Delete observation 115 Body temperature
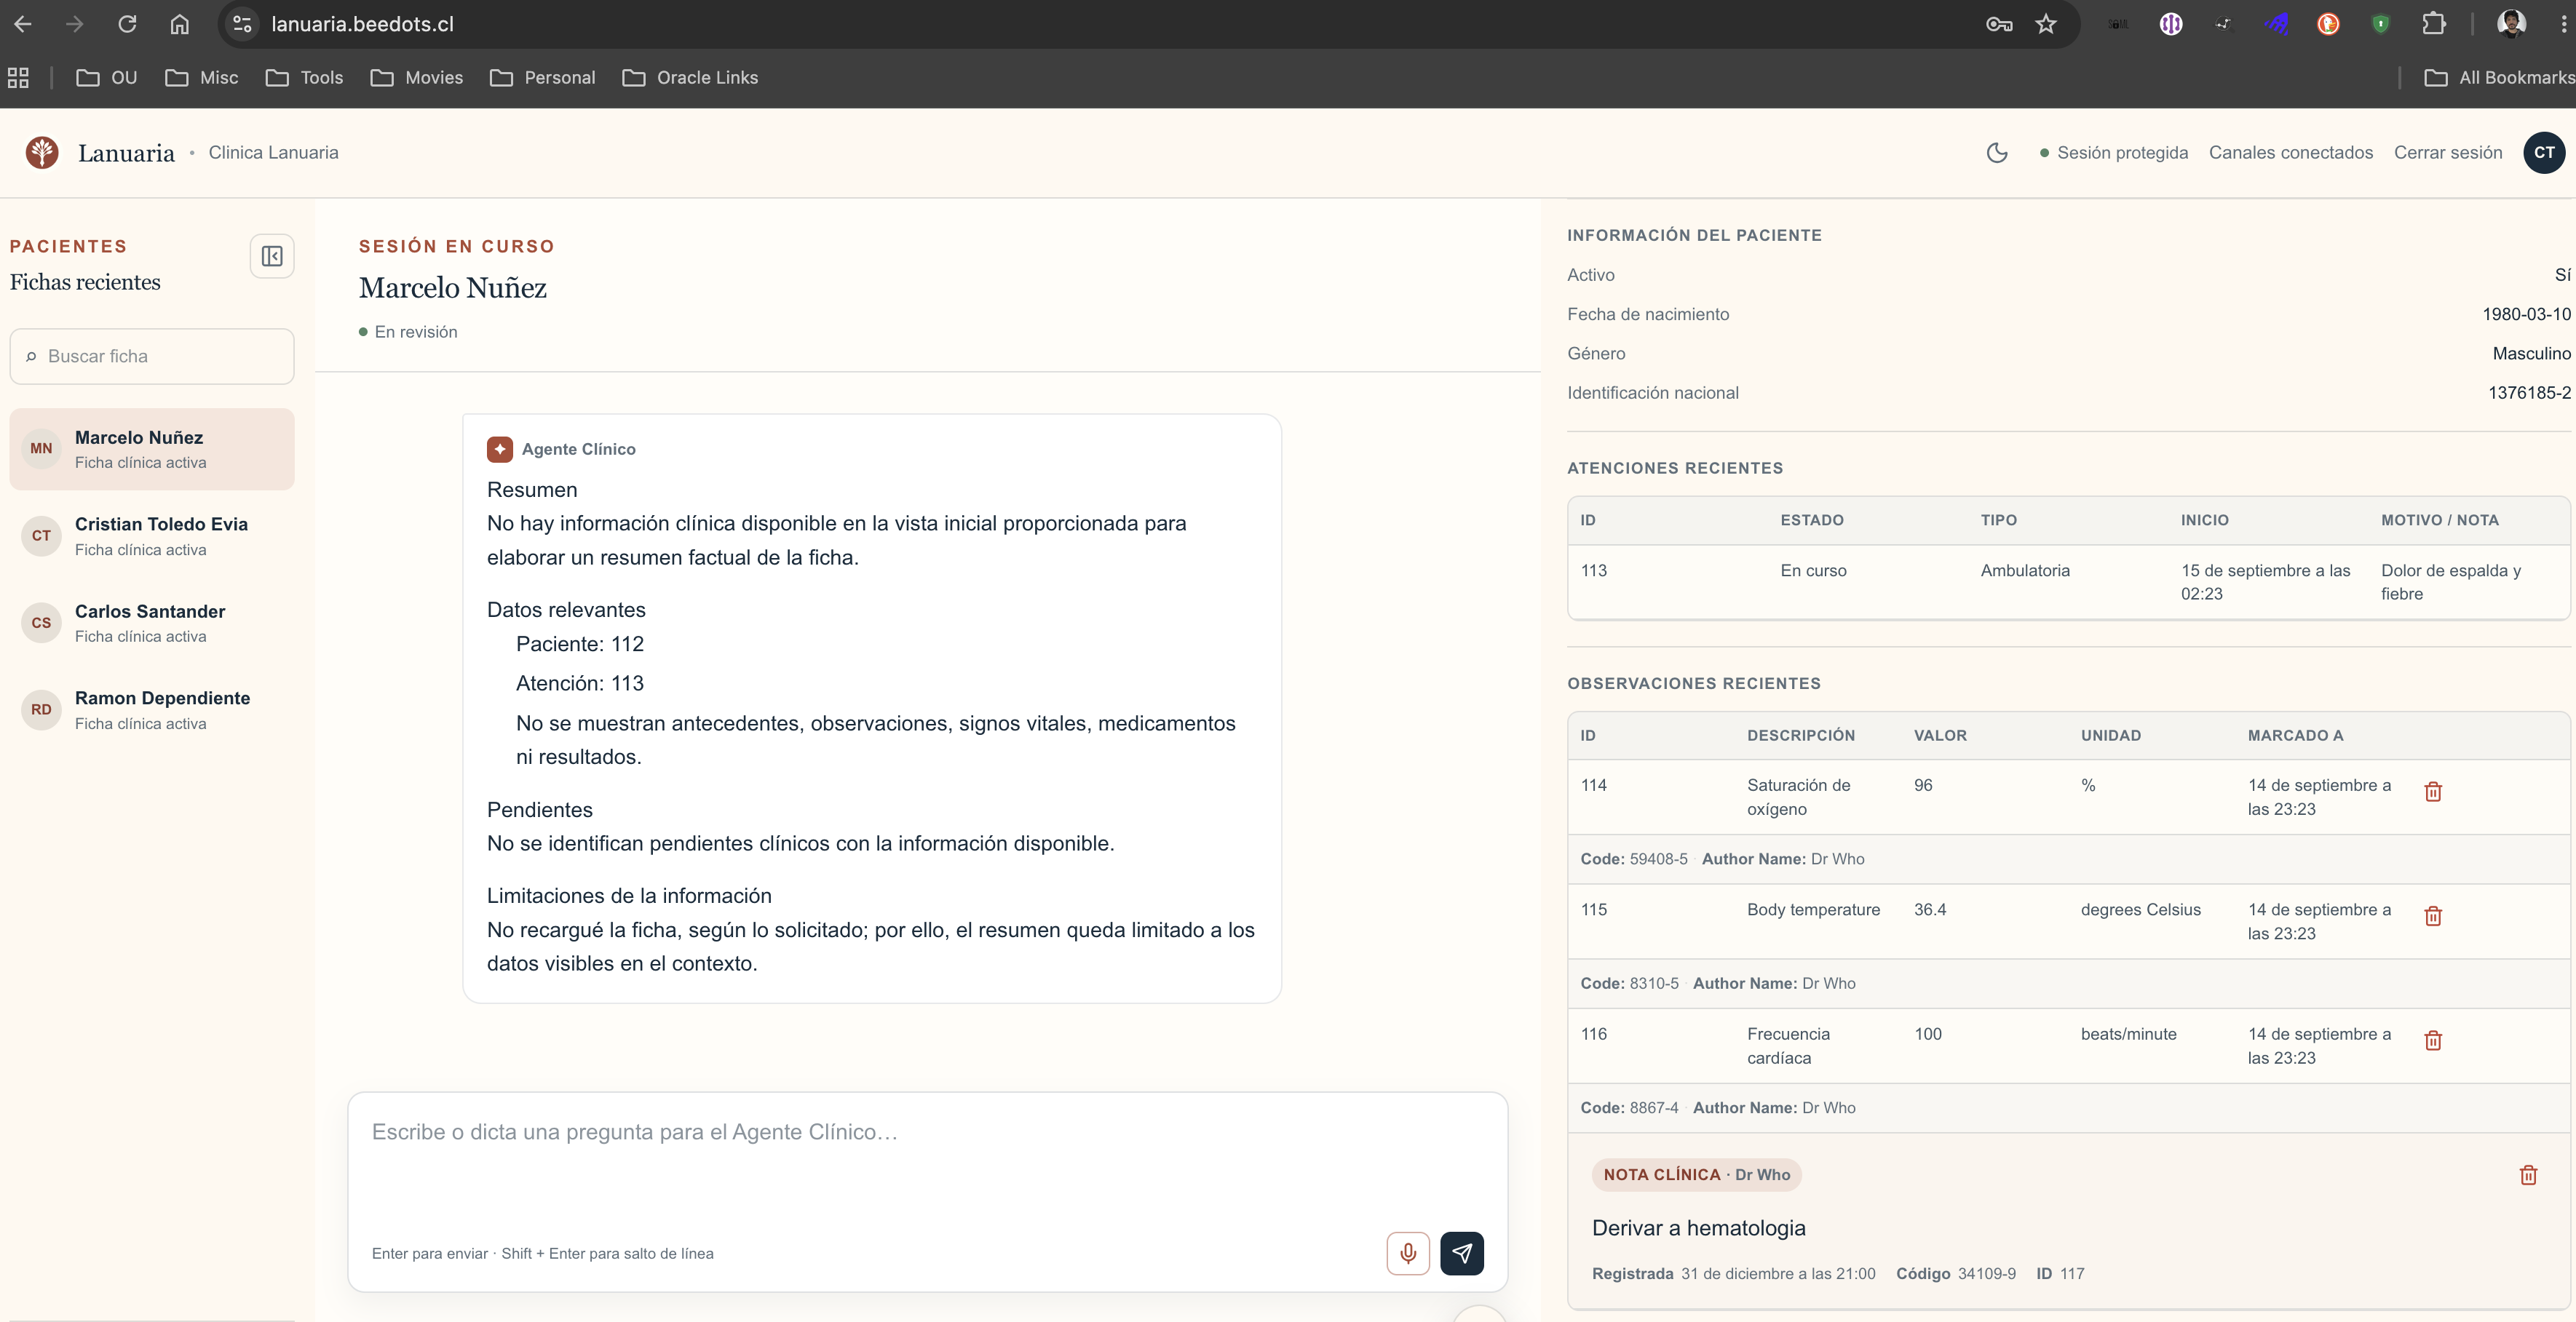This screenshot has height=1322, width=2576. [2433, 916]
